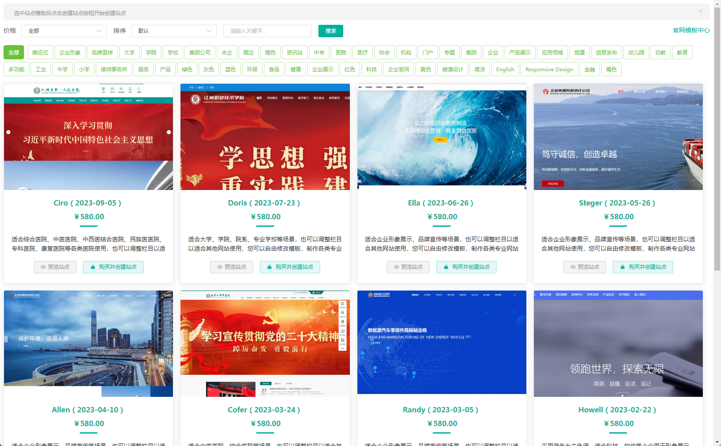The width and height of the screenshot is (721, 446).
Task: Open the Doris template thumbnail
Action: (x=265, y=137)
